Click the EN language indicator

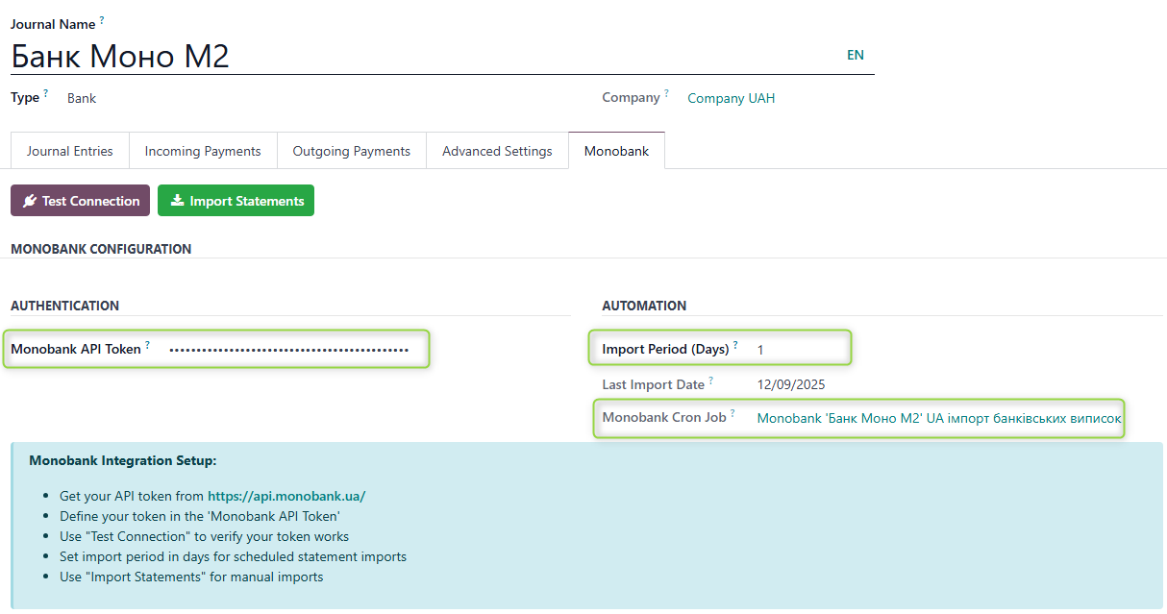pyautogui.click(x=856, y=55)
